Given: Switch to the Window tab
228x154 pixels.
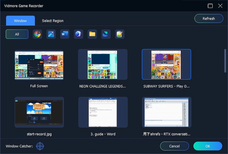Looking at the screenshot, I should 20,21.
